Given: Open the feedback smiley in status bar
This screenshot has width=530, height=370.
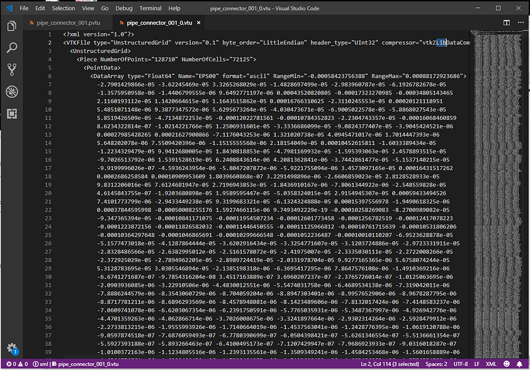Looking at the screenshot, I should [x=506, y=364].
